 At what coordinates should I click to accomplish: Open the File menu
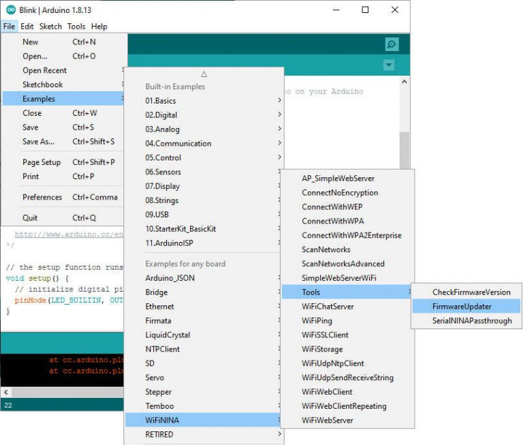pos(9,27)
